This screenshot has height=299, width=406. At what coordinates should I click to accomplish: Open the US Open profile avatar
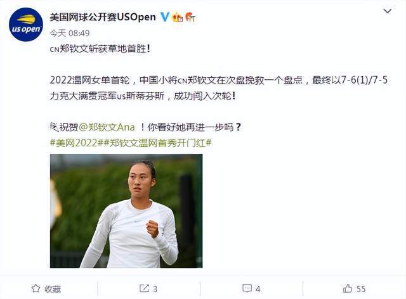click(26, 25)
